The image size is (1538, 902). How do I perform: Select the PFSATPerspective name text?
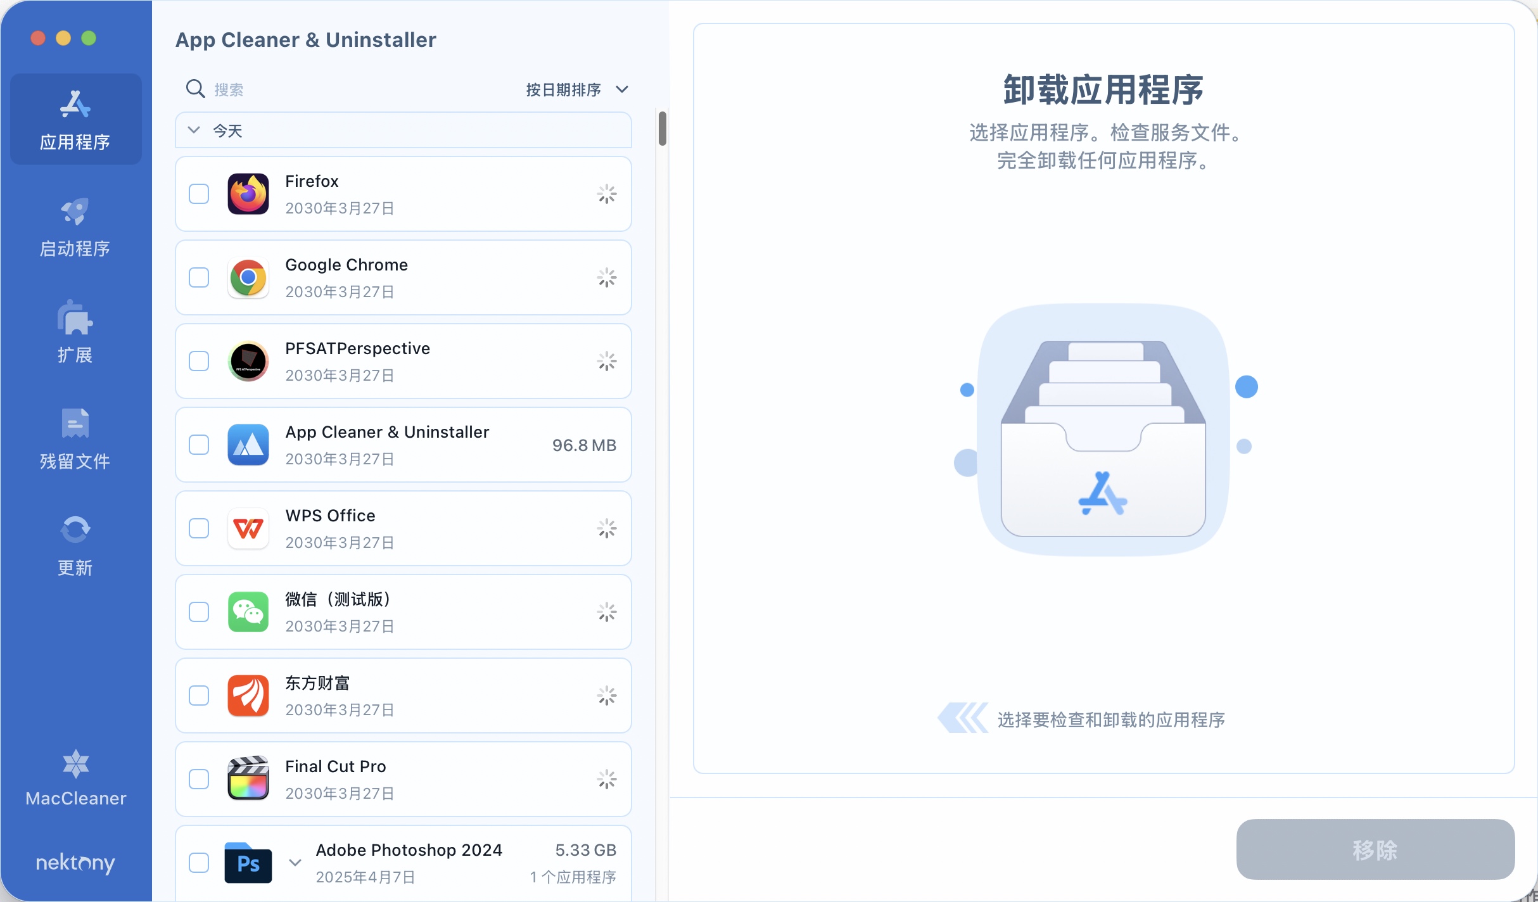[358, 348]
